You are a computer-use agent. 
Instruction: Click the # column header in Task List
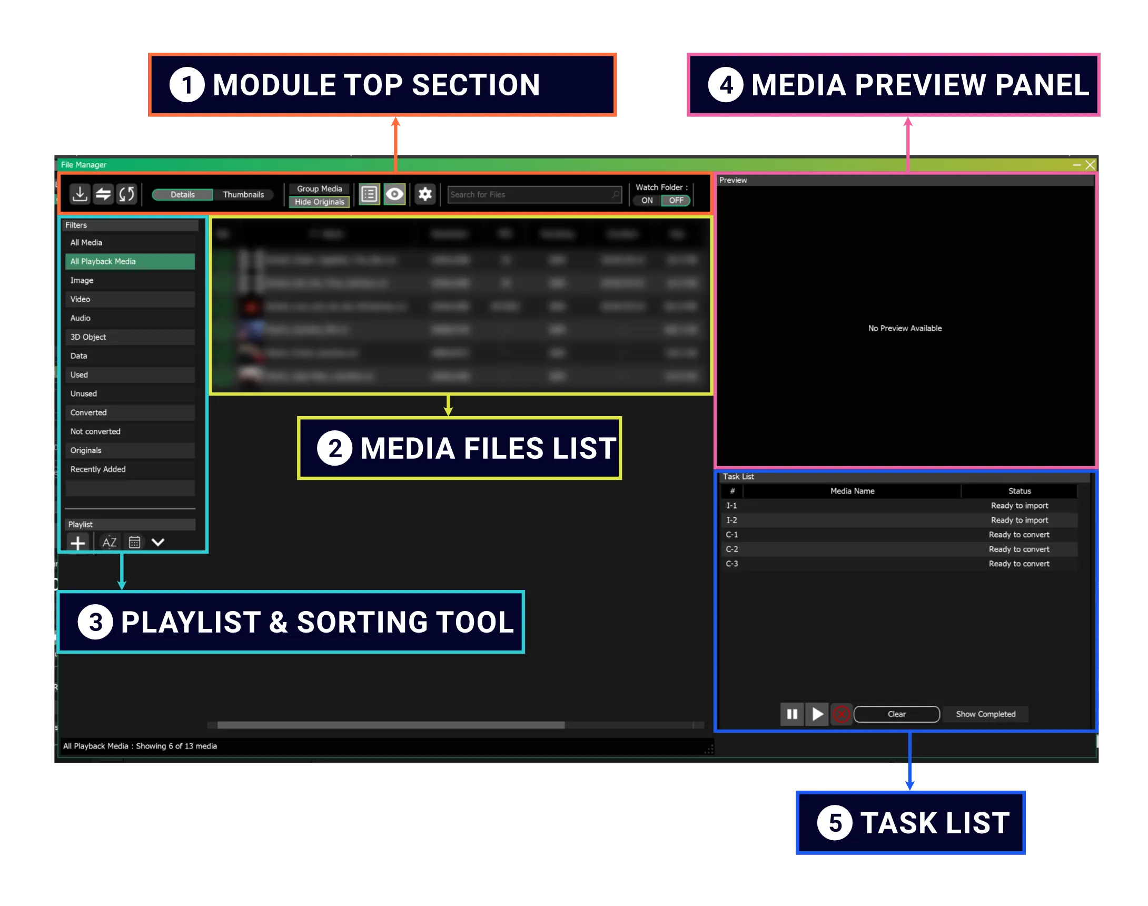click(732, 492)
